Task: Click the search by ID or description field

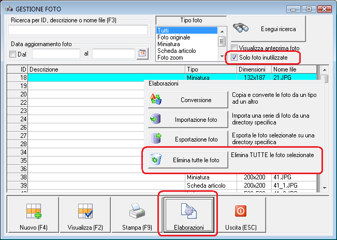Action: tap(78, 30)
